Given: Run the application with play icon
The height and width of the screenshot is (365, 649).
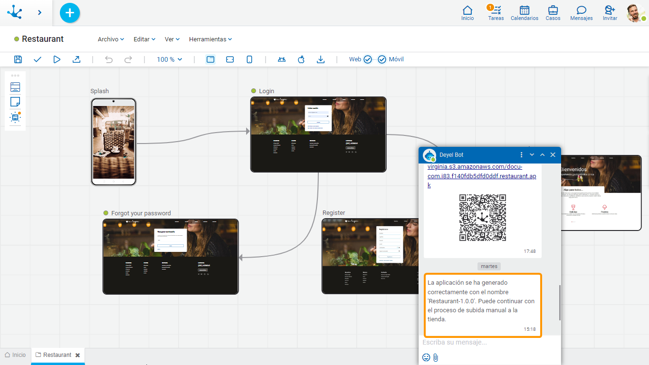Looking at the screenshot, I should point(57,59).
